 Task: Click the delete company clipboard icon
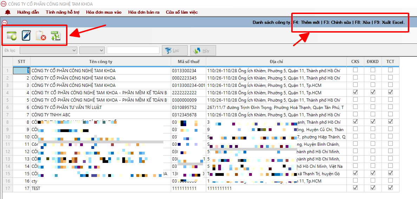(41, 36)
